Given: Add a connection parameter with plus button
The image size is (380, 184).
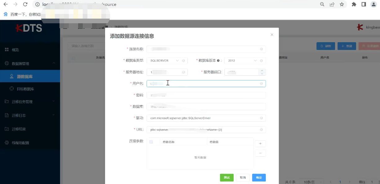Looking at the screenshot, I should [x=260, y=144].
